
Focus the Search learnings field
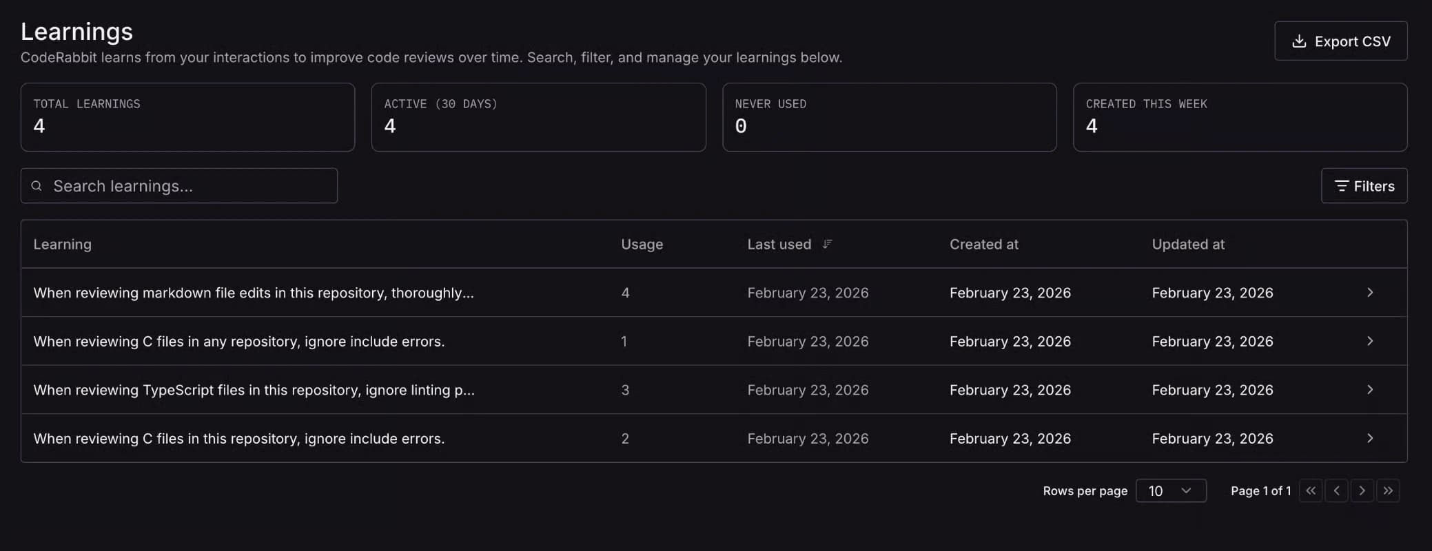[x=179, y=186]
